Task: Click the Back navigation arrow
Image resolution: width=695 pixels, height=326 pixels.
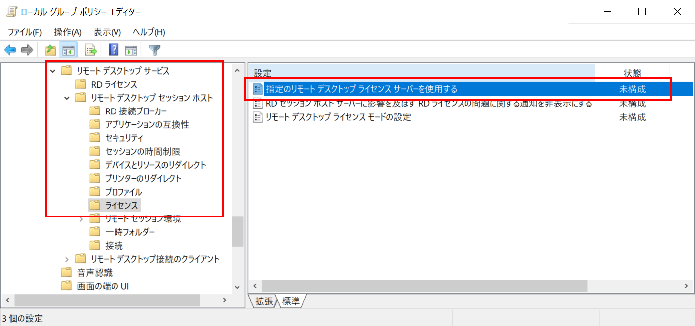Action: 11,49
